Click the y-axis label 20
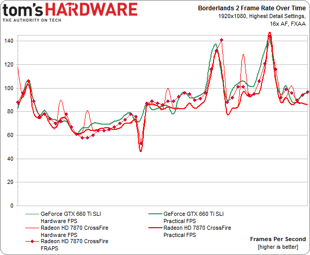 click(x=10, y=182)
